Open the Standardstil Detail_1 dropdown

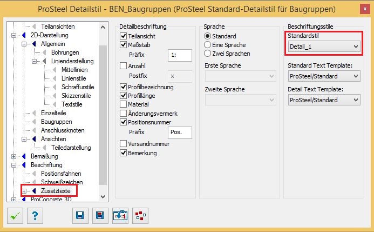tap(324, 47)
